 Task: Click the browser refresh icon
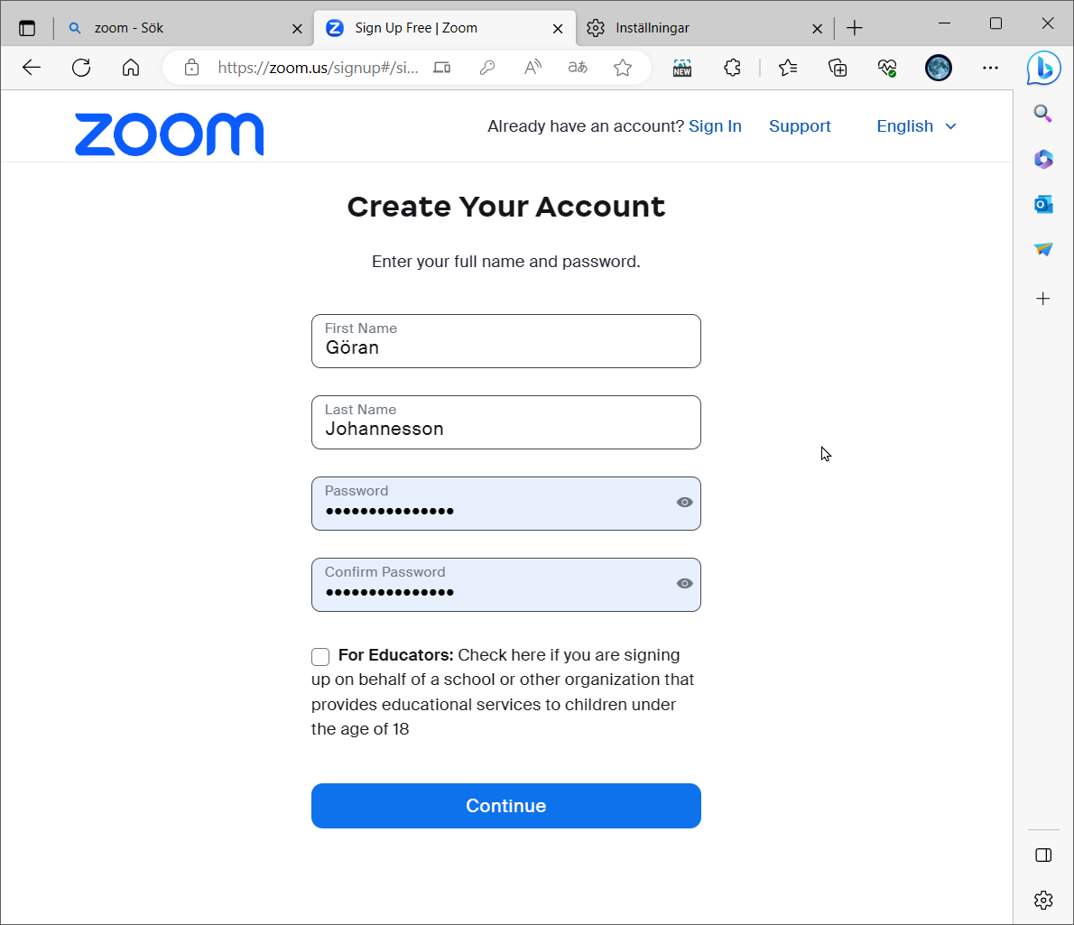coord(81,68)
